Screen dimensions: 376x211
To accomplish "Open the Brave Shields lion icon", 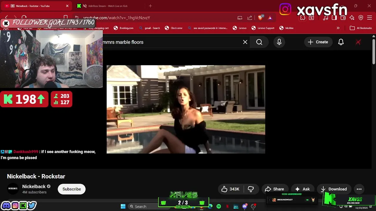I will (260, 18).
